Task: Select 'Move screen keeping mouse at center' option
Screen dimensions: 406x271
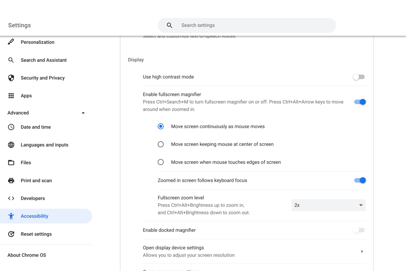Action: (161, 144)
